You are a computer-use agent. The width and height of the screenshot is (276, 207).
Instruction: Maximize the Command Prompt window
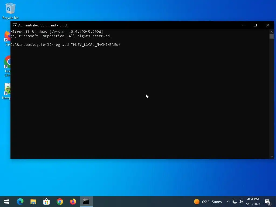coord(255,25)
